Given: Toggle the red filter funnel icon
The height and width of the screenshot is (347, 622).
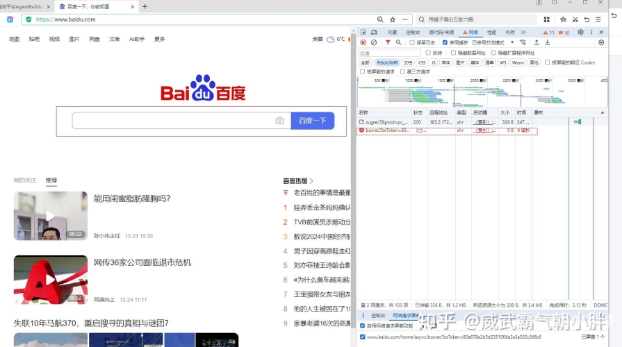Looking at the screenshot, I should coord(388,42).
